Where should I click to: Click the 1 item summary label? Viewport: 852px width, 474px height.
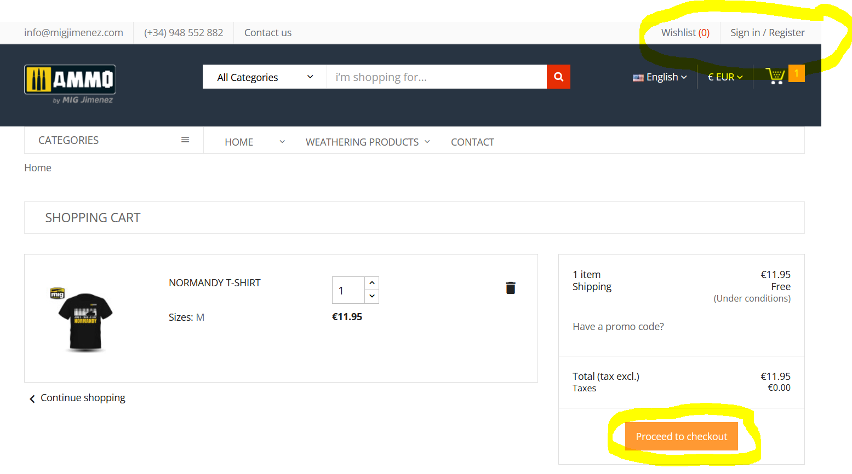[x=587, y=275]
